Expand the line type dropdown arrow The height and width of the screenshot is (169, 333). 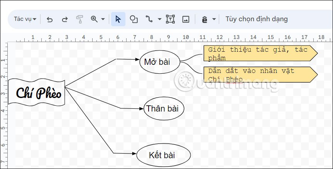click(x=159, y=19)
